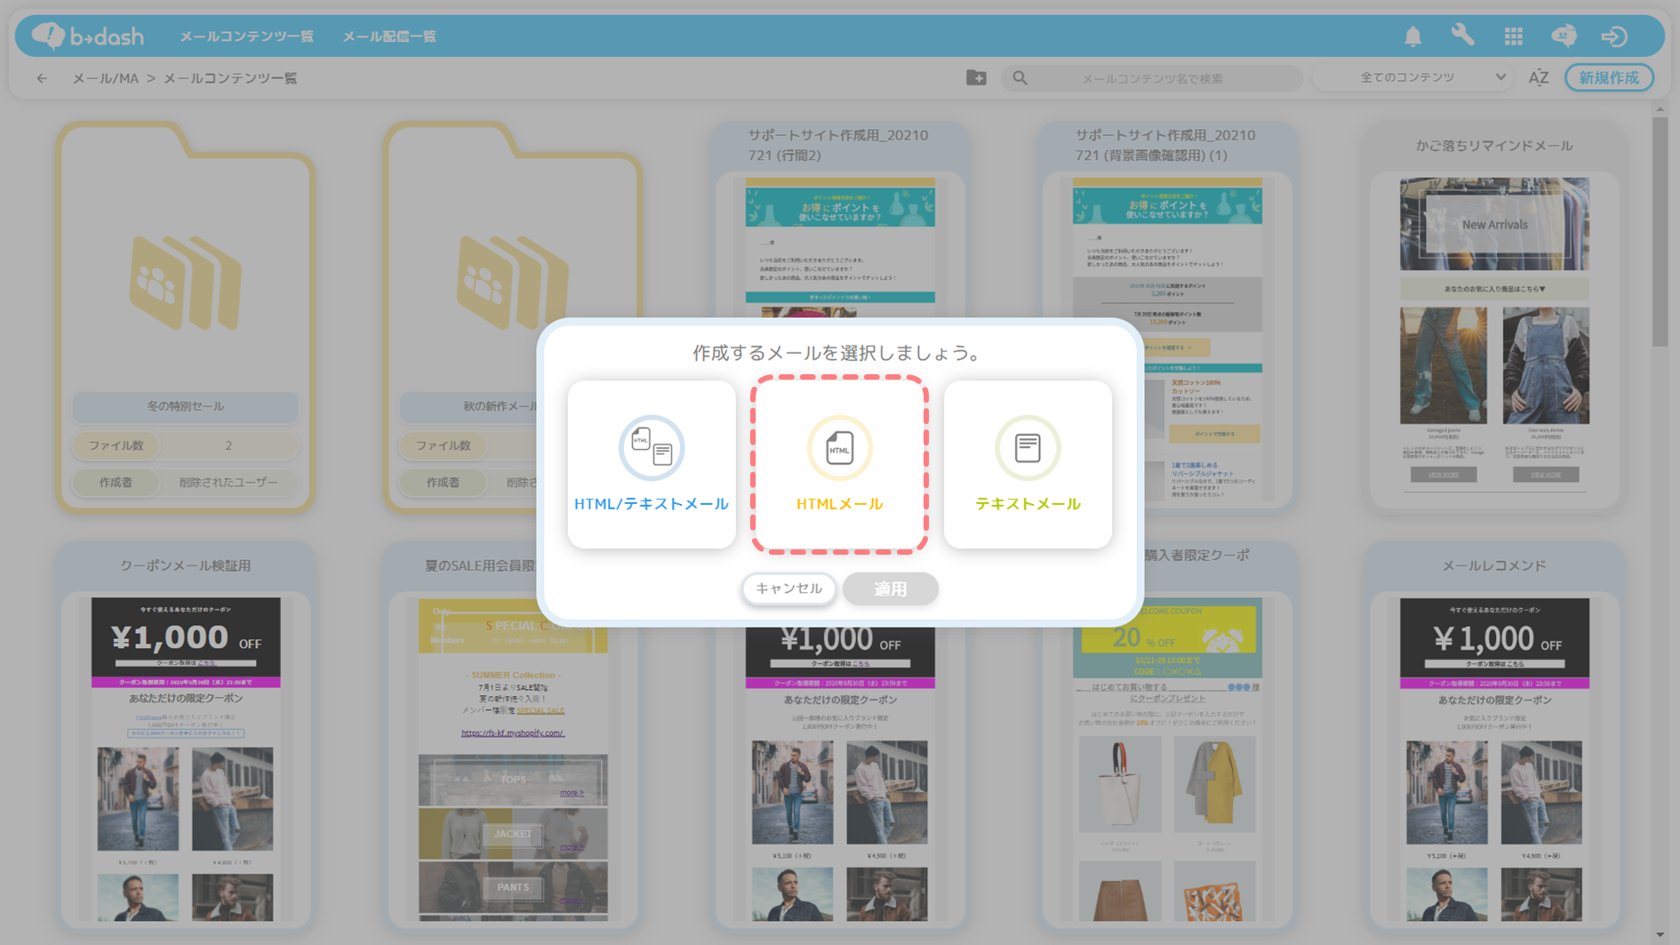Open the メール配信一覧 menu
The image size is (1680, 945).
point(389,36)
